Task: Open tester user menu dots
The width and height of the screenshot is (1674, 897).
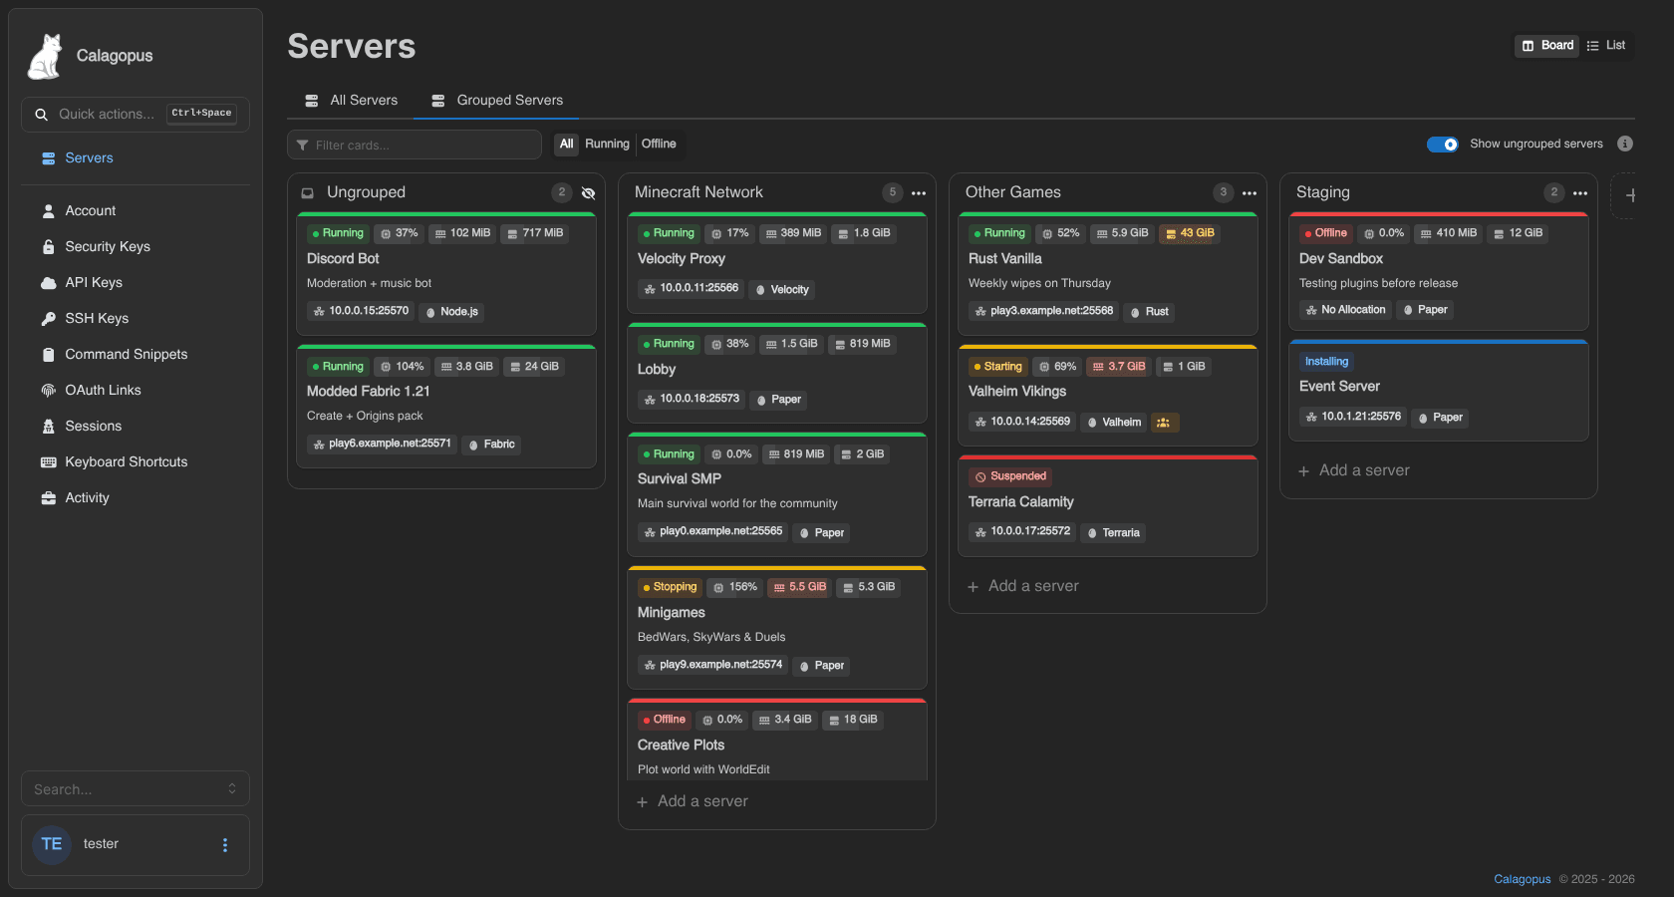Action: click(225, 845)
